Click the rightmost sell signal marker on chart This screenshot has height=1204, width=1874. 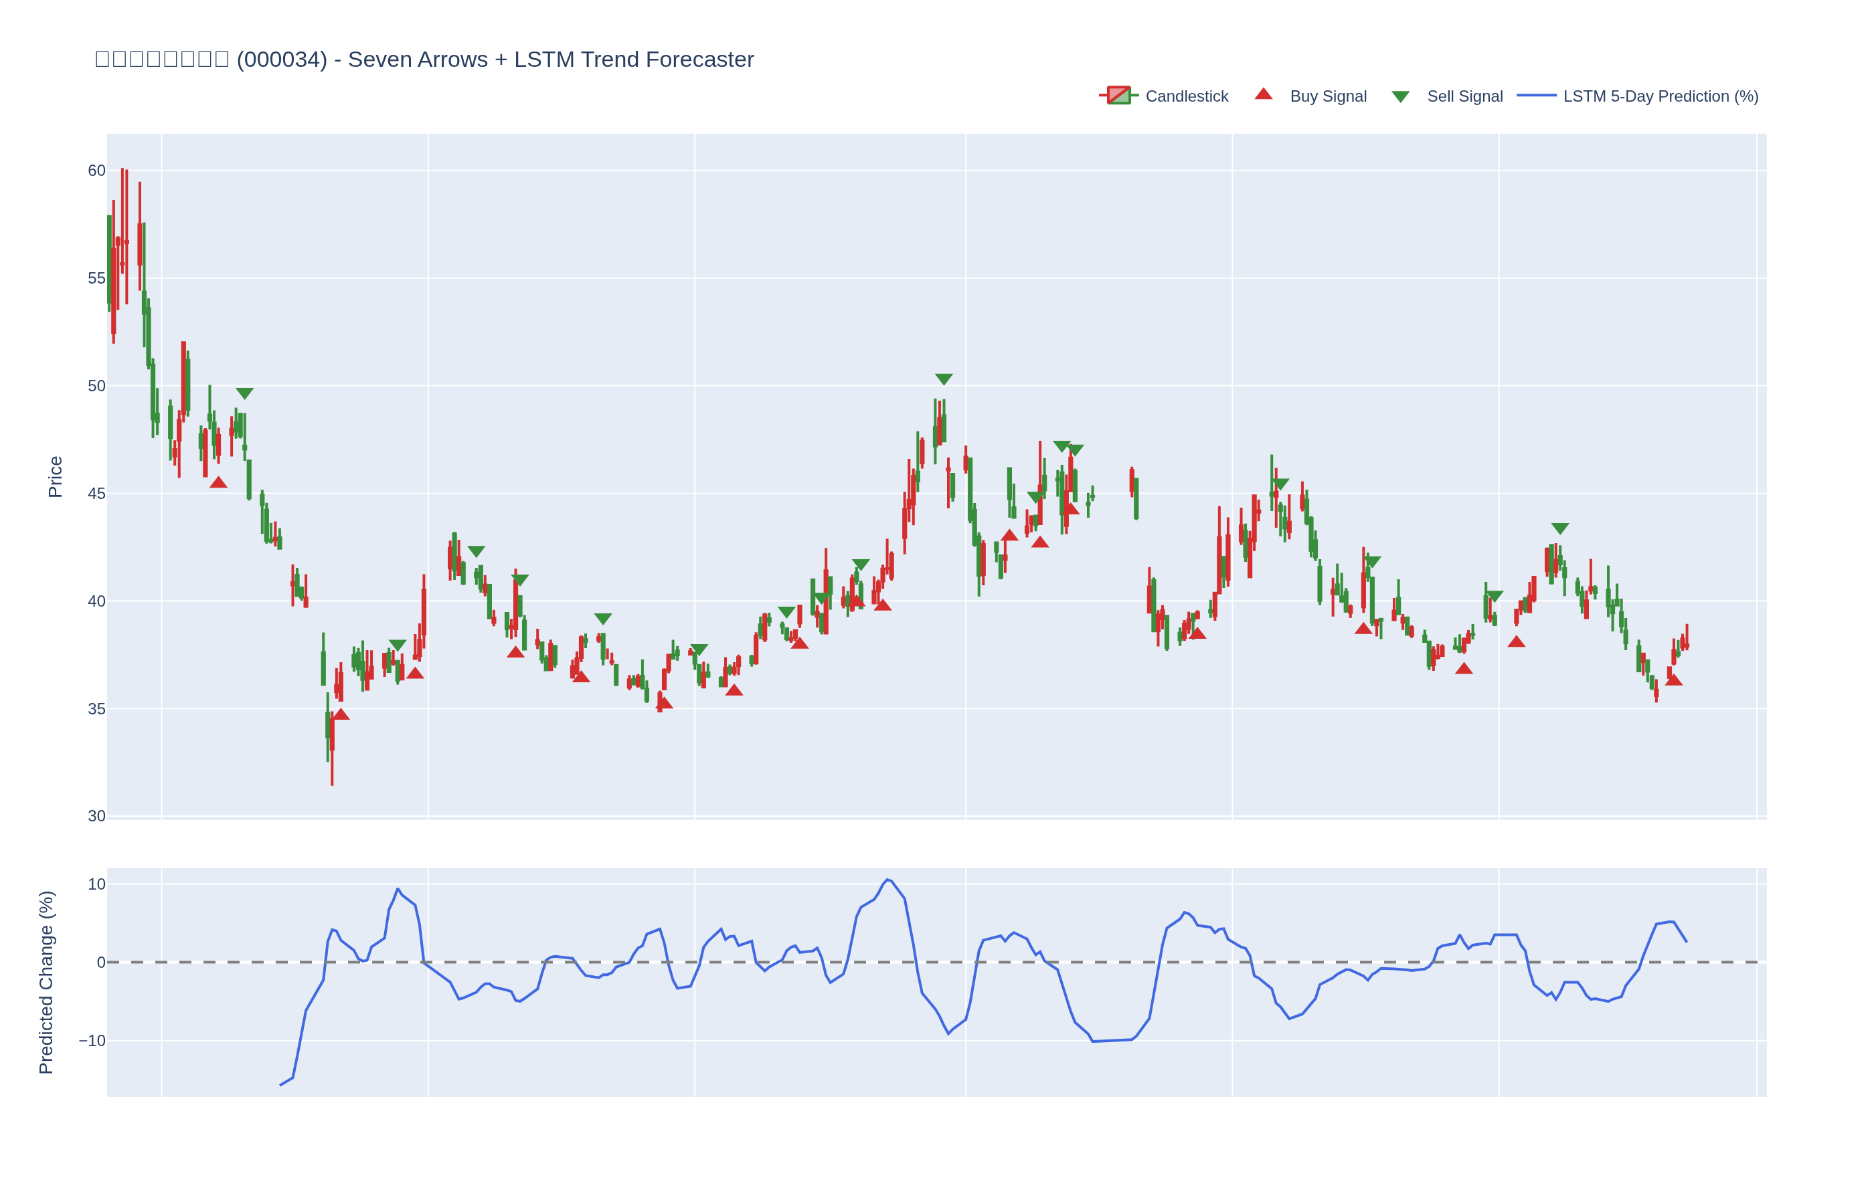pyautogui.click(x=1559, y=528)
